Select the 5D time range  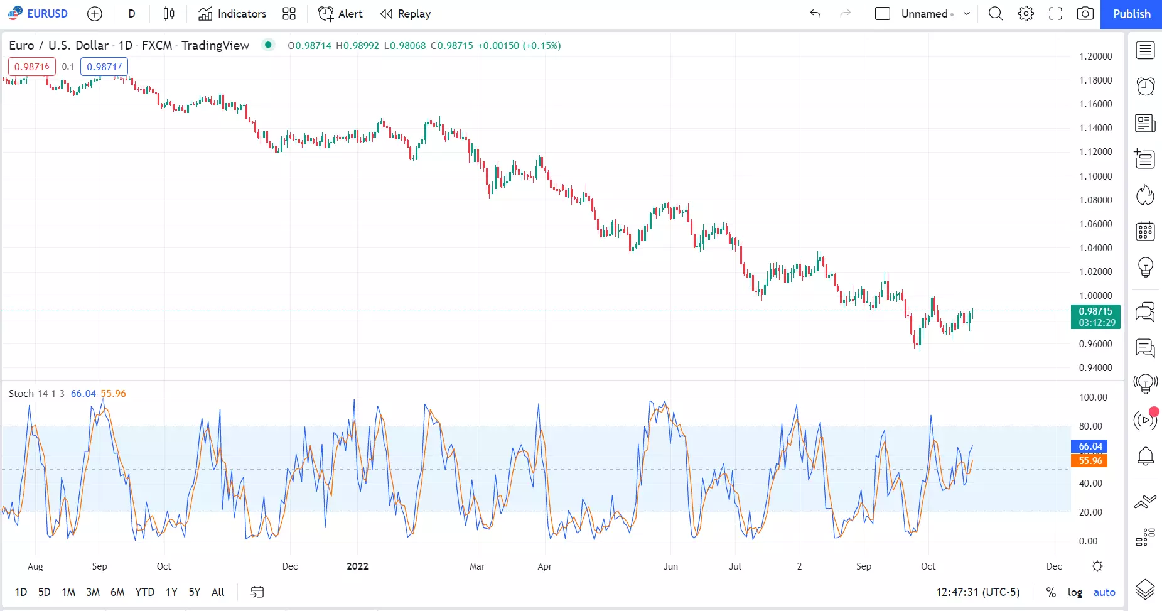(44, 592)
